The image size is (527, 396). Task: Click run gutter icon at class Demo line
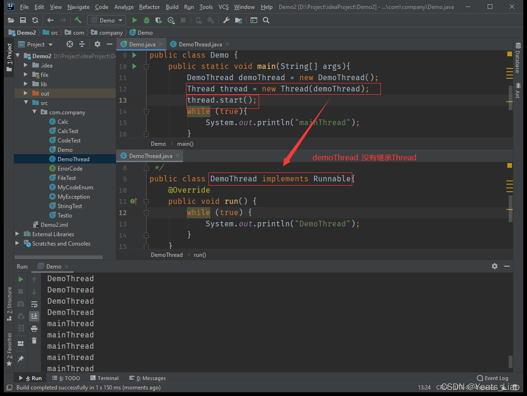click(x=134, y=55)
